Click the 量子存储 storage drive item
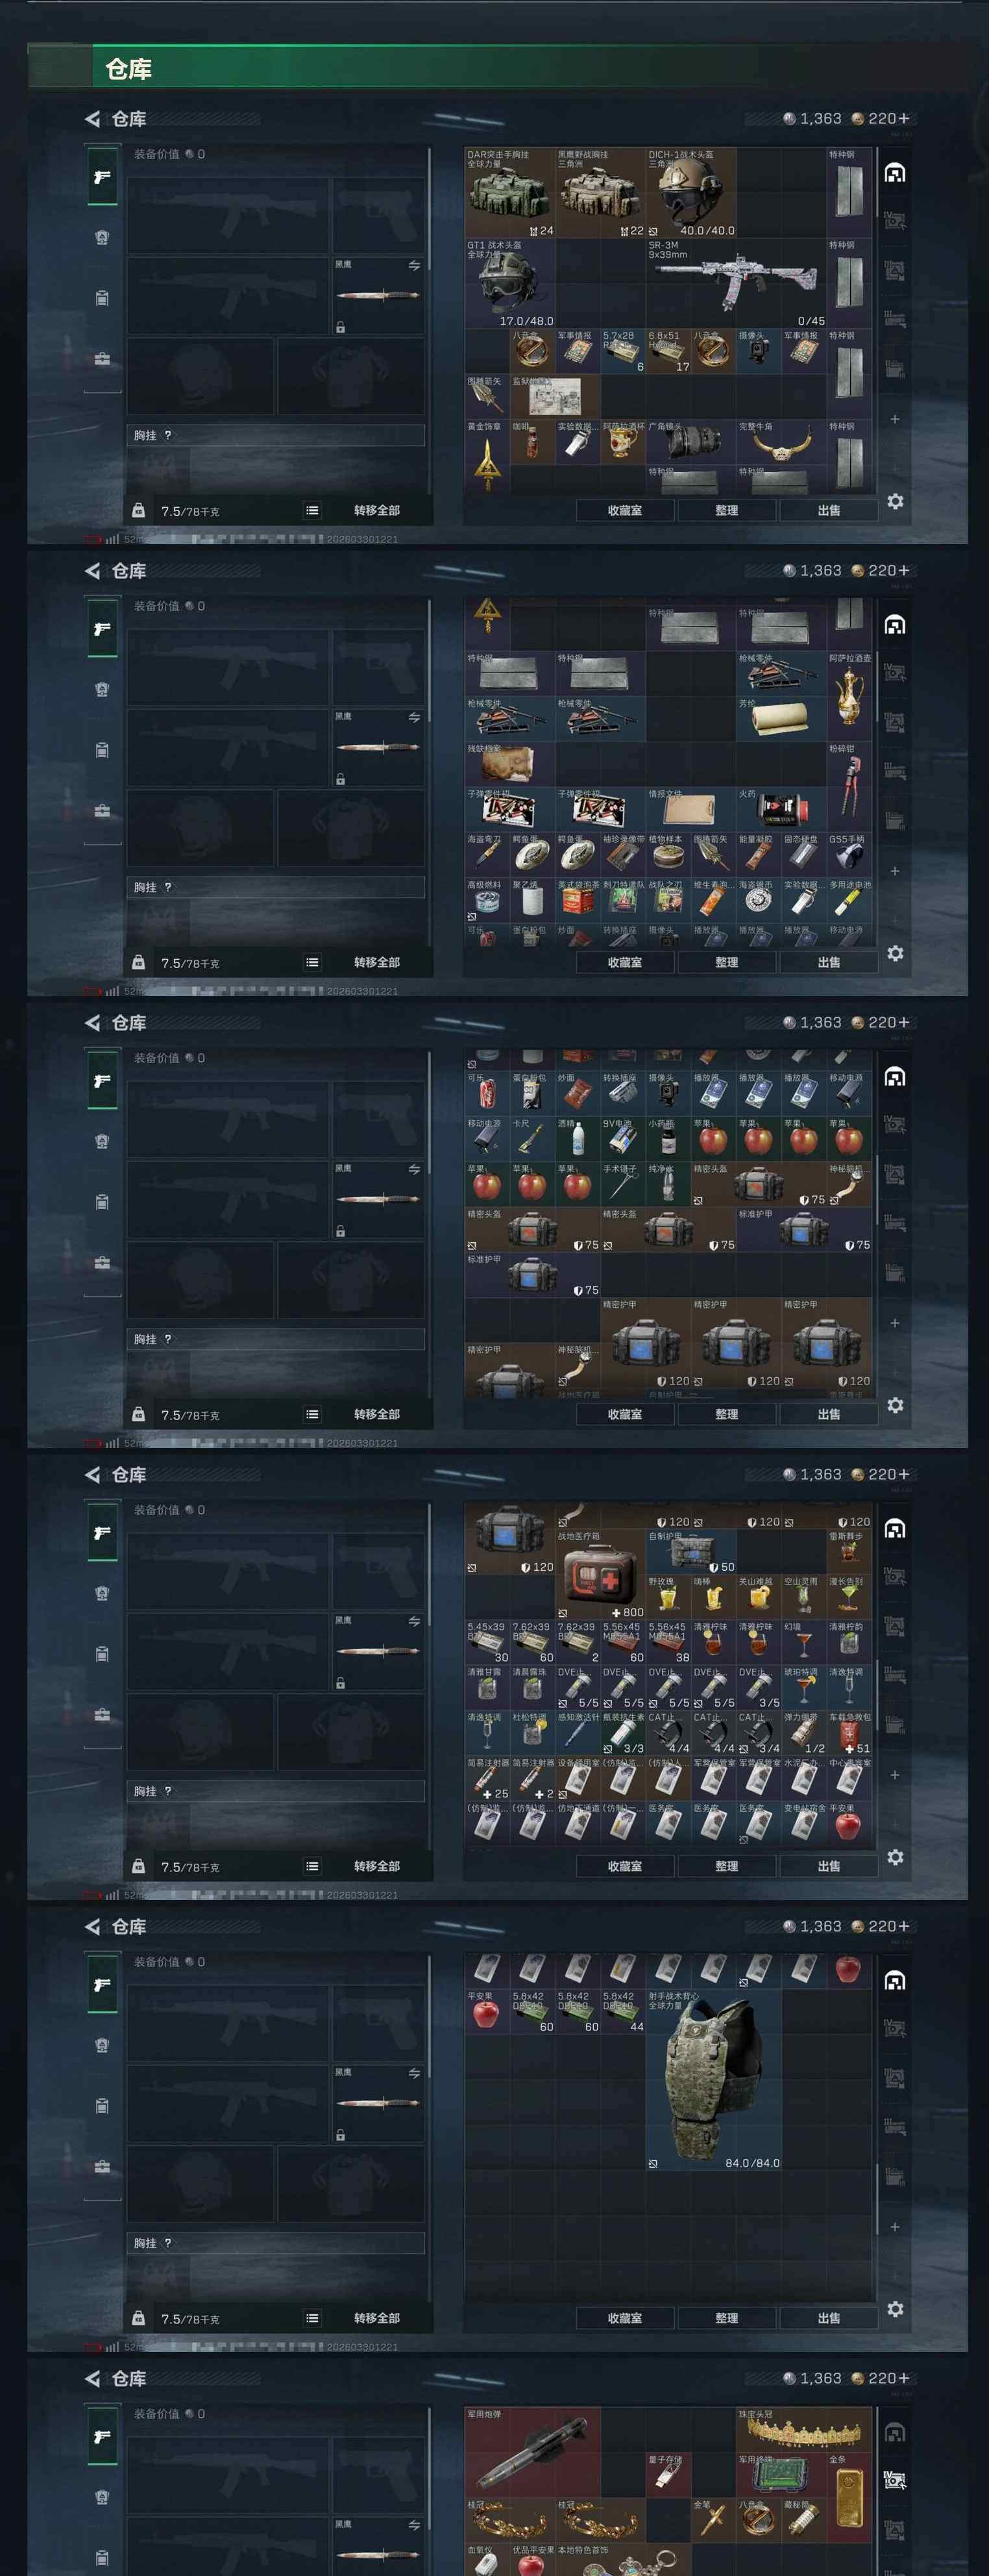The image size is (989, 2576). point(668,2474)
